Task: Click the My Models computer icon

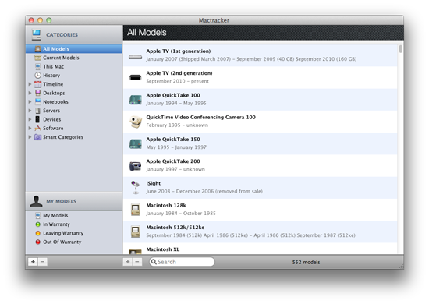Action: point(37,215)
